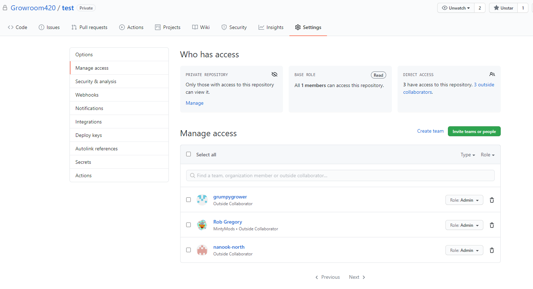Viewport: 533px width, 289px height.
Task: Open Role: Admin dropdown for Rob Gregory
Action: point(464,225)
